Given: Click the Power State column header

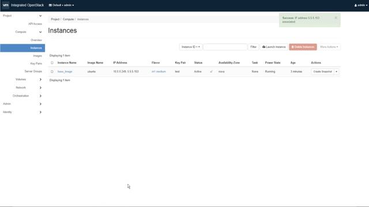Looking at the screenshot, I should pos(273,63).
